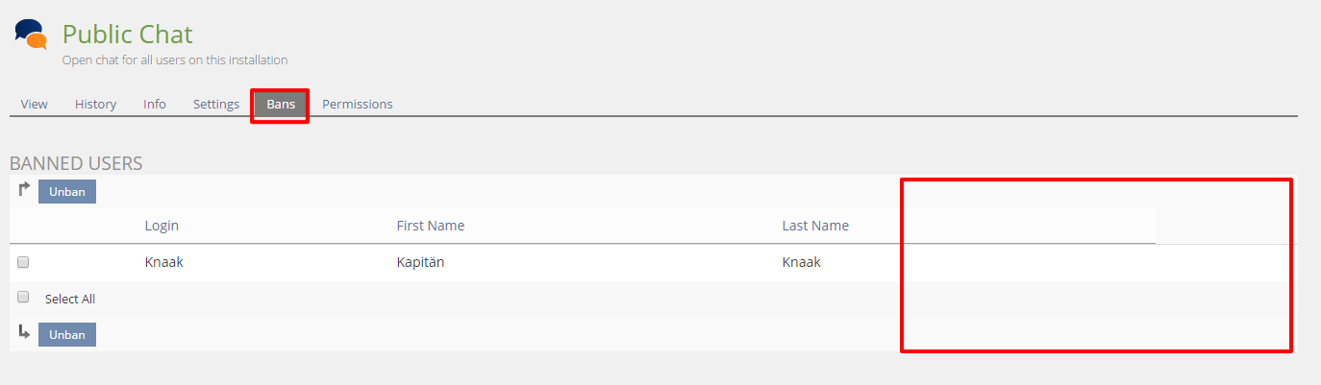Image resolution: width=1321 pixels, height=385 pixels.
Task: Click the Public Chat speech bubbles icon
Action: coord(31,35)
